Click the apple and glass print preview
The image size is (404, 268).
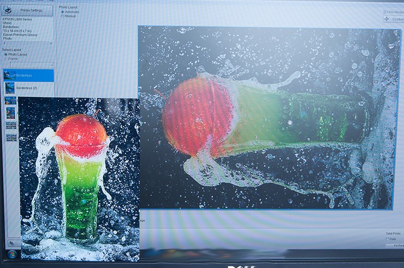(269, 118)
